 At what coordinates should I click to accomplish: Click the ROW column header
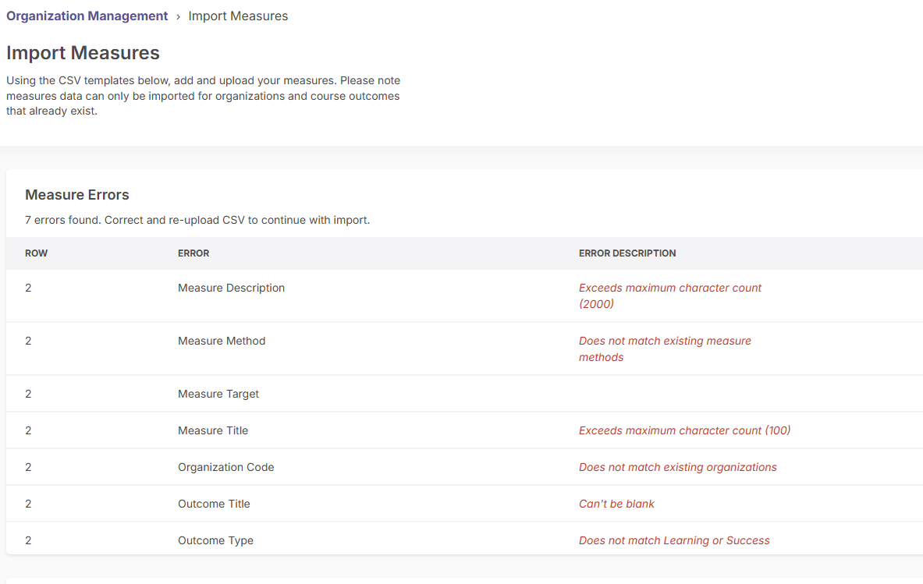[37, 253]
